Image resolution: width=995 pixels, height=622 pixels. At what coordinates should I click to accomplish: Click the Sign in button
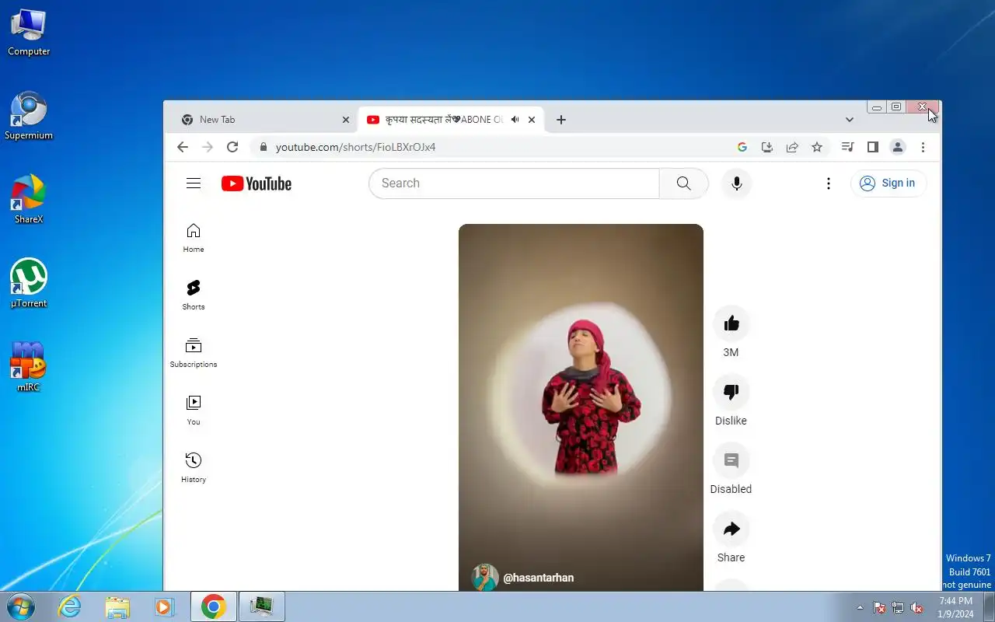coord(889,183)
